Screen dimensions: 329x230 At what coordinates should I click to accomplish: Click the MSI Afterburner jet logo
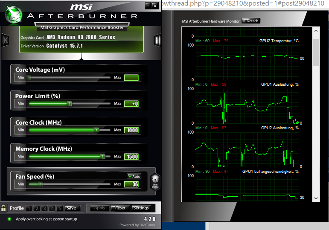click(x=14, y=15)
